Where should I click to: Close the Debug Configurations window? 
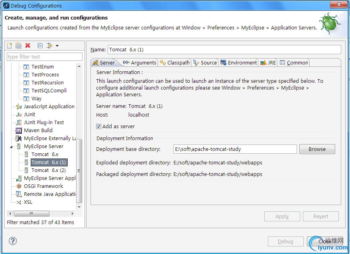pyautogui.click(x=339, y=4)
